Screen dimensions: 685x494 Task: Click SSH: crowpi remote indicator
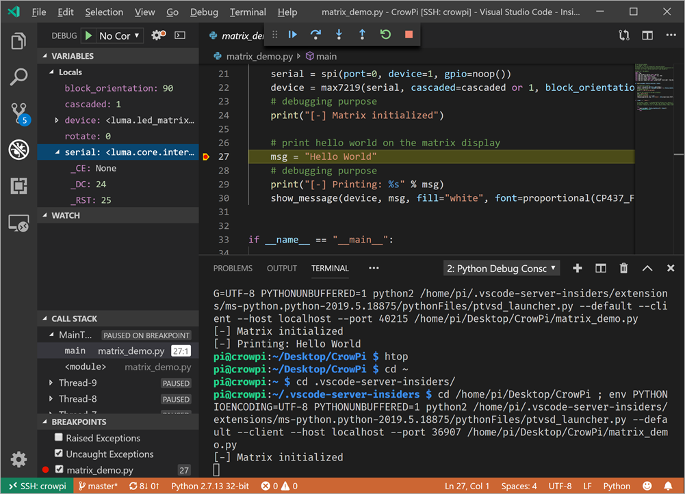point(38,486)
